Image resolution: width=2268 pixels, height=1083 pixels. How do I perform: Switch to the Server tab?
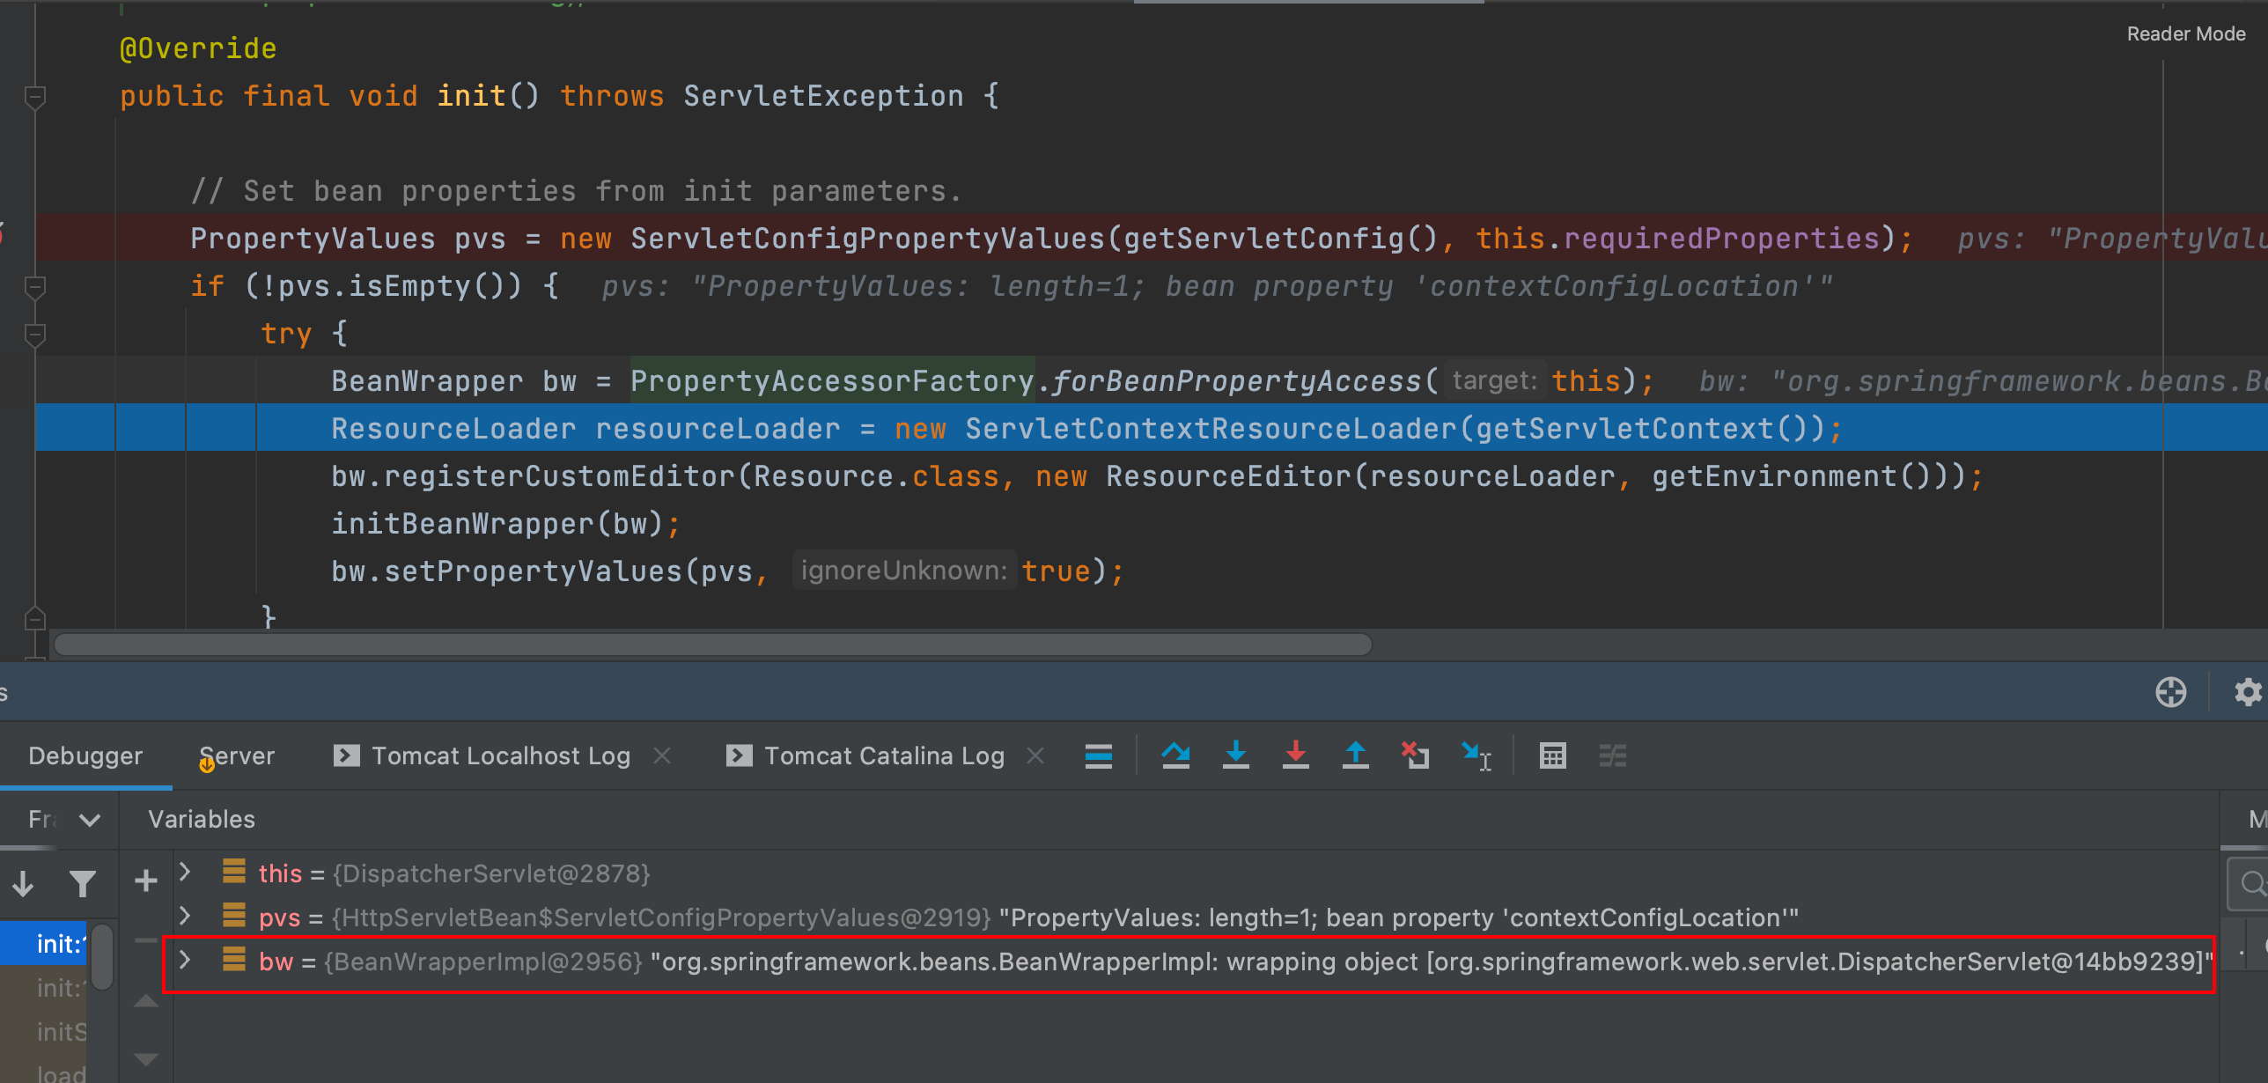coord(237,755)
